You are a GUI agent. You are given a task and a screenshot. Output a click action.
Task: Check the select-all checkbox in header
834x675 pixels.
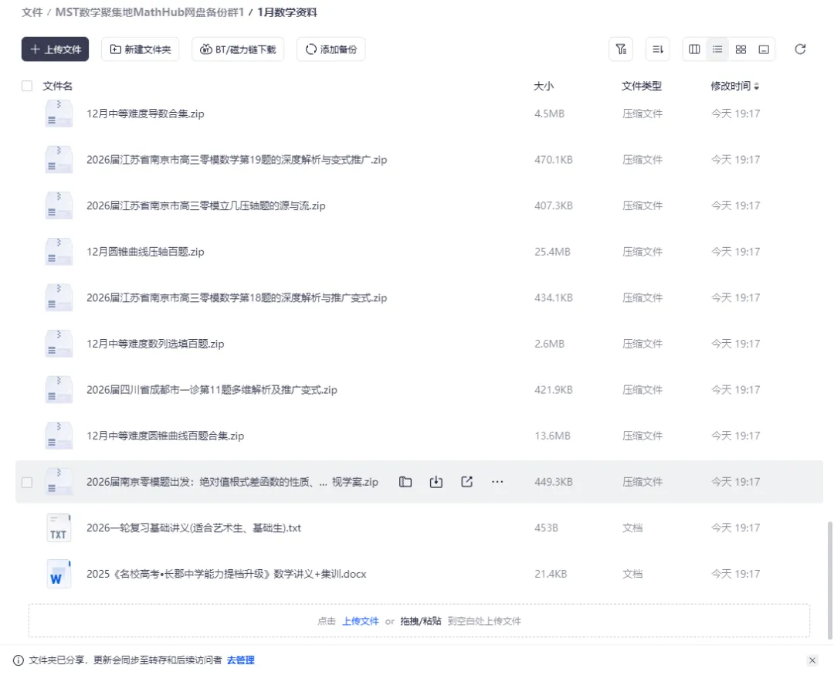pos(27,86)
